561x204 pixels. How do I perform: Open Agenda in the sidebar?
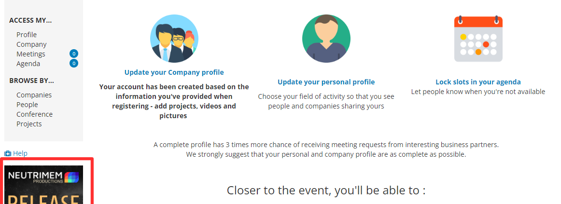[x=28, y=64]
